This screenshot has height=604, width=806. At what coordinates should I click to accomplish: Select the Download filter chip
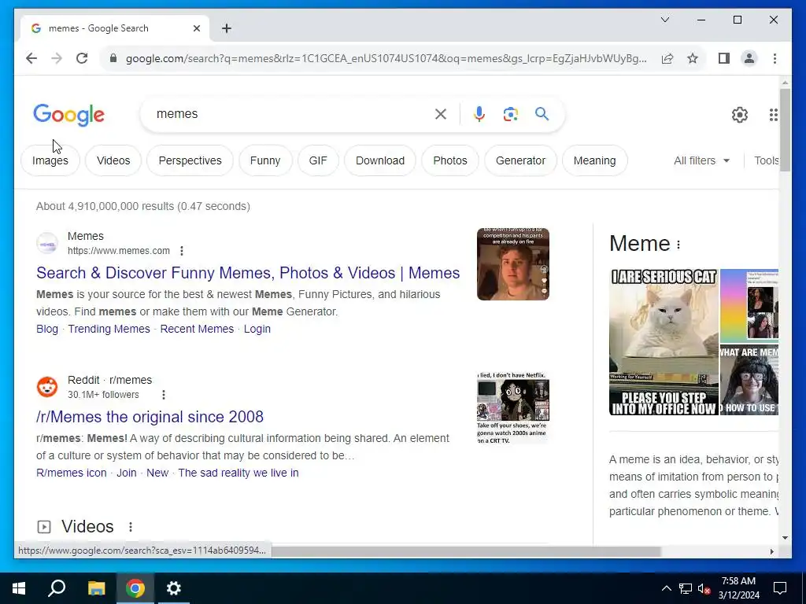coord(380,160)
